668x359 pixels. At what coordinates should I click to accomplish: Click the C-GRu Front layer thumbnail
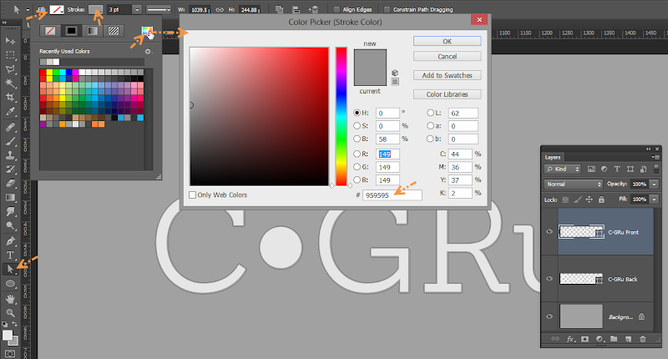click(581, 231)
